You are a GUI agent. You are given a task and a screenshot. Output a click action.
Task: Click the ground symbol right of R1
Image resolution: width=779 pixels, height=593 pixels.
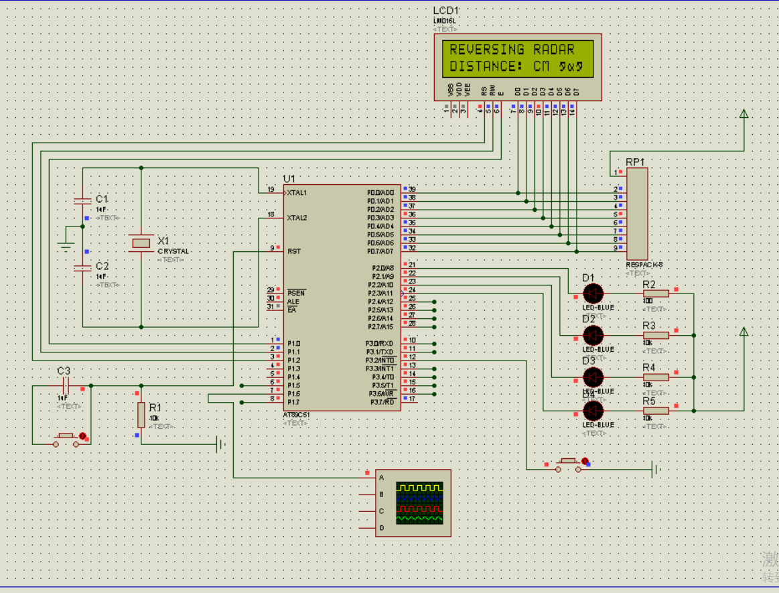(x=220, y=444)
